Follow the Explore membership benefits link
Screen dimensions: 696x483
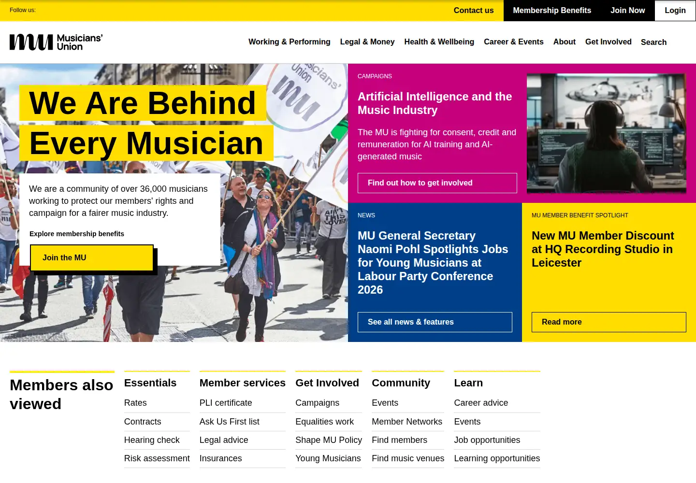[x=77, y=234]
